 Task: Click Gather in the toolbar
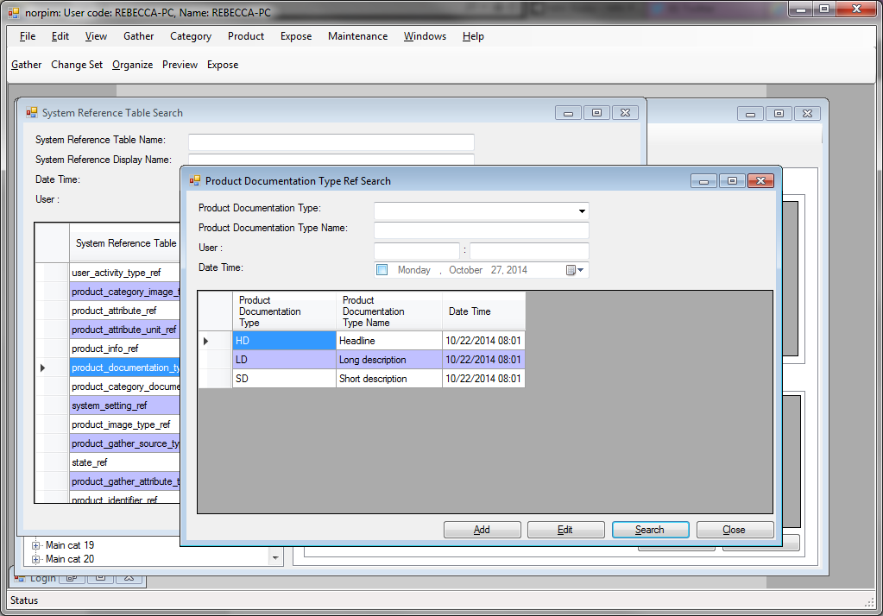click(x=27, y=65)
